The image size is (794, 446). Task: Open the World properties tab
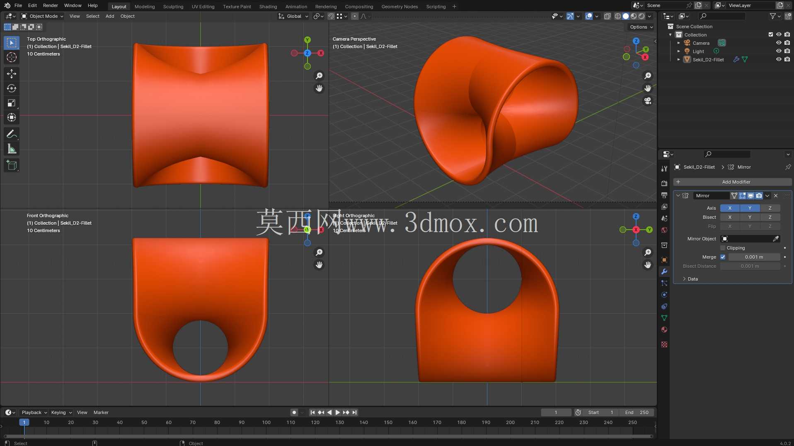point(664,230)
